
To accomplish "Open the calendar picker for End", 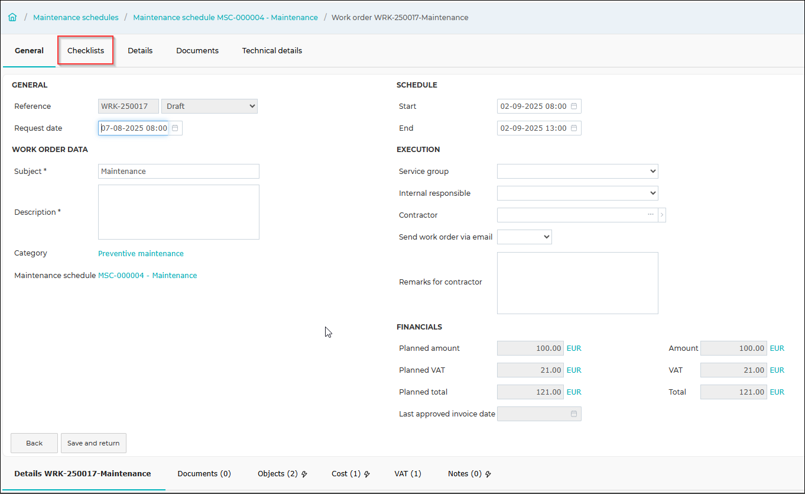I will (x=573, y=128).
